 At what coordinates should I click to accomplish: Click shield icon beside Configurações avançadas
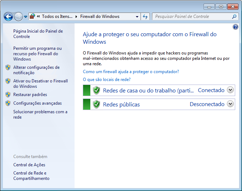tap(8, 103)
